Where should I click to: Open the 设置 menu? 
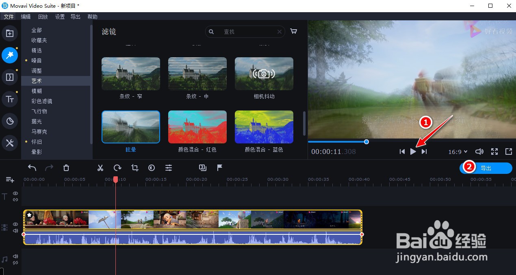tap(60, 17)
